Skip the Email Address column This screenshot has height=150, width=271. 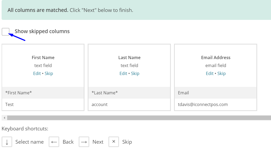(x=222, y=73)
